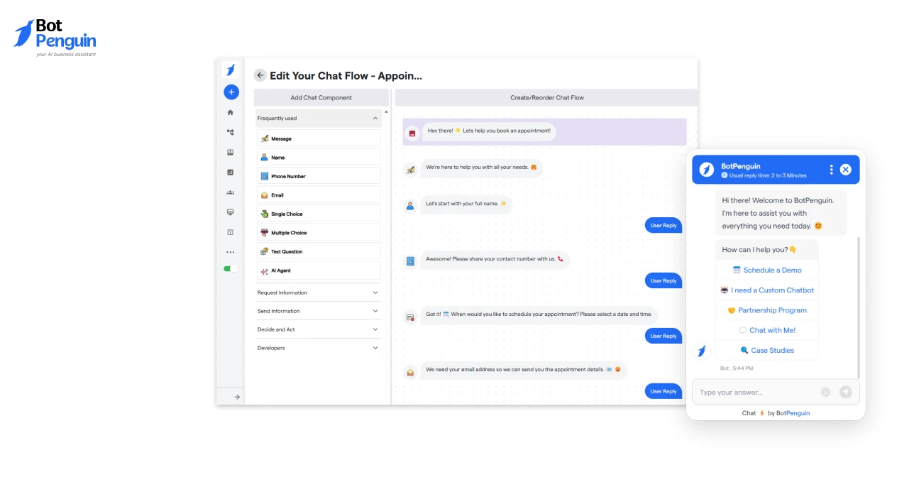
Task: Open the home icon in the sidebar
Action: coord(230,112)
